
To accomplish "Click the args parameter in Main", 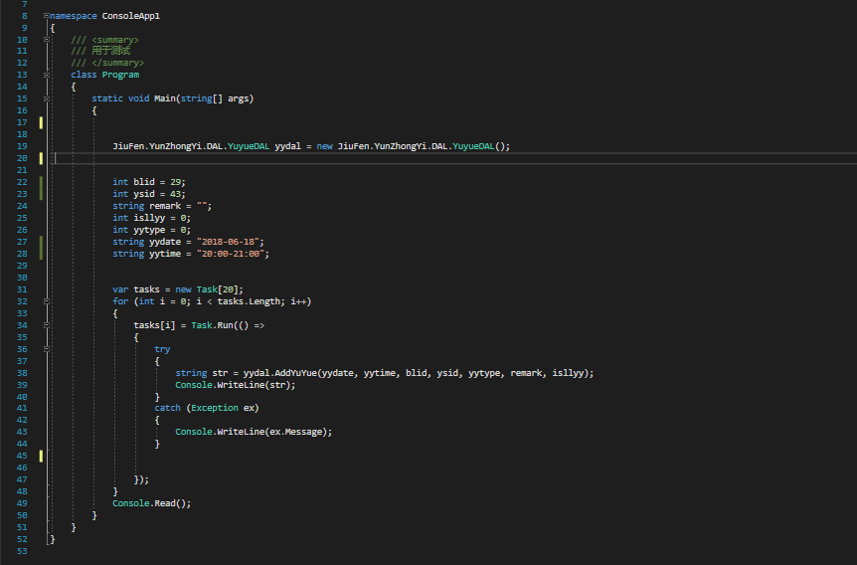I will [x=239, y=98].
